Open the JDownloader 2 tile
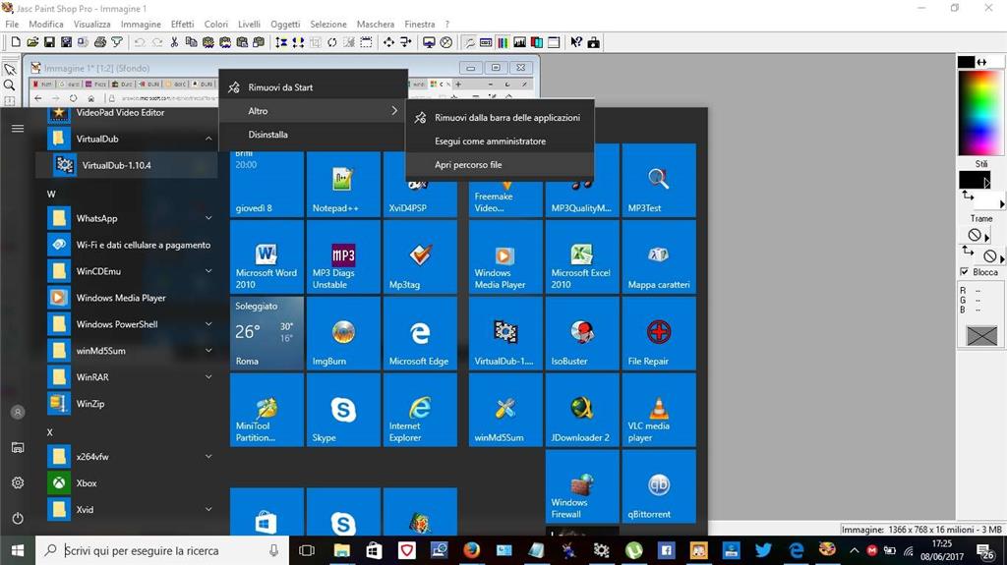This screenshot has width=1007, height=565. pyautogui.click(x=582, y=410)
